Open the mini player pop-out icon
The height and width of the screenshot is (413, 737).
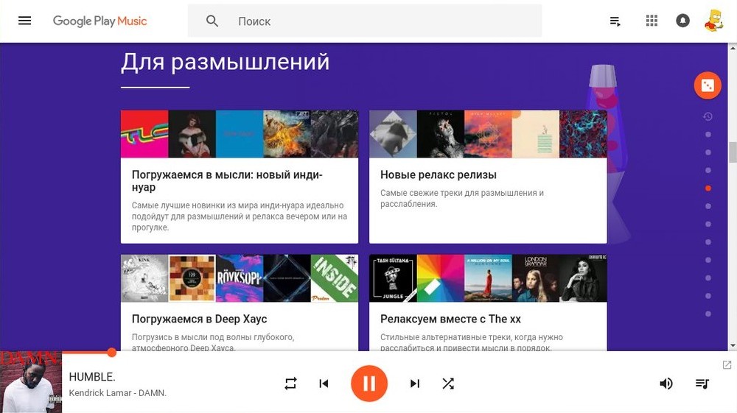coord(727,364)
